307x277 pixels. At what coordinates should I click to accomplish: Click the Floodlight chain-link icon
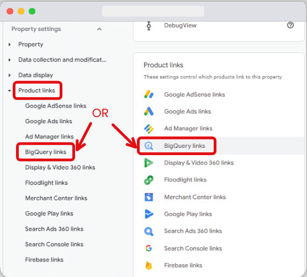point(149,180)
